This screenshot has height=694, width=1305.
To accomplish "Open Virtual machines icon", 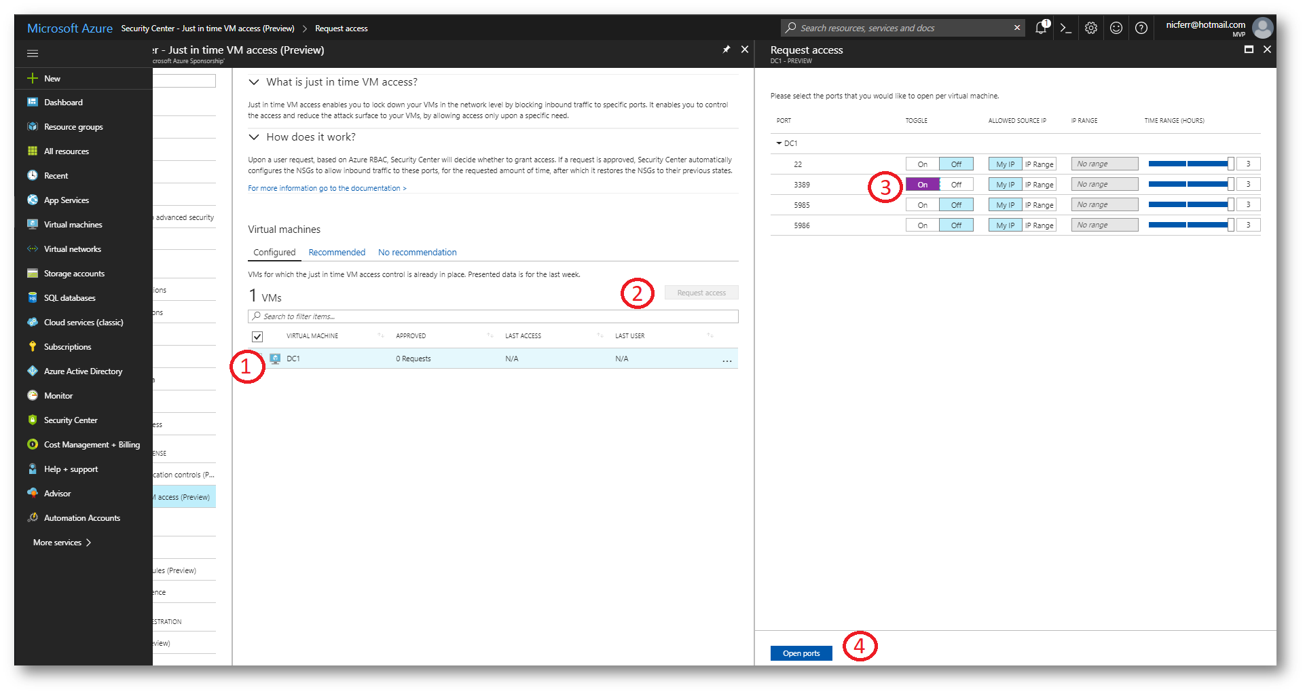I will pyautogui.click(x=32, y=225).
